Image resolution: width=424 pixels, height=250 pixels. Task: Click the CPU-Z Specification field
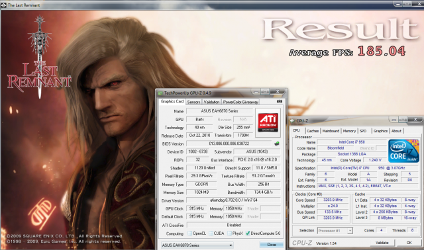click(x=368, y=168)
